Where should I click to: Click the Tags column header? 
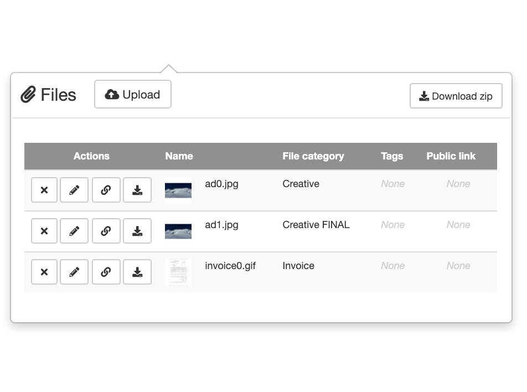pyautogui.click(x=392, y=156)
